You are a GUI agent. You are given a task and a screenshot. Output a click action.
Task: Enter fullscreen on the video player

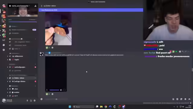point(64,90)
